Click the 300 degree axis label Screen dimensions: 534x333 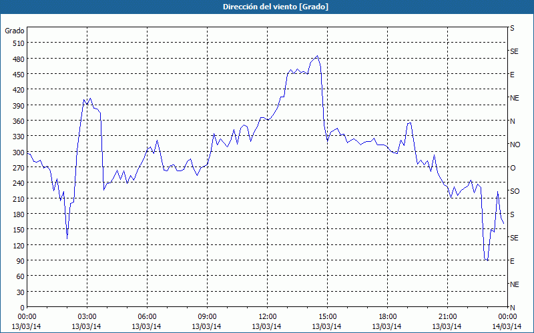(19, 153)
